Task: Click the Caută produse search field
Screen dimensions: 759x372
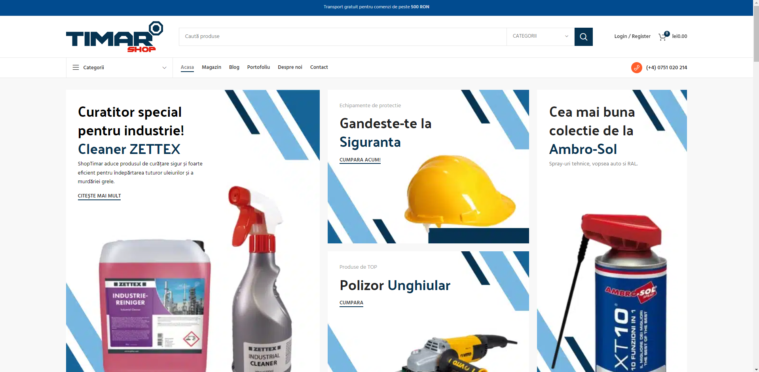Action: 340,36
